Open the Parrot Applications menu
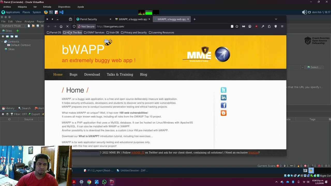This screenshot has height=186, width=331. [x=11, y=12]
